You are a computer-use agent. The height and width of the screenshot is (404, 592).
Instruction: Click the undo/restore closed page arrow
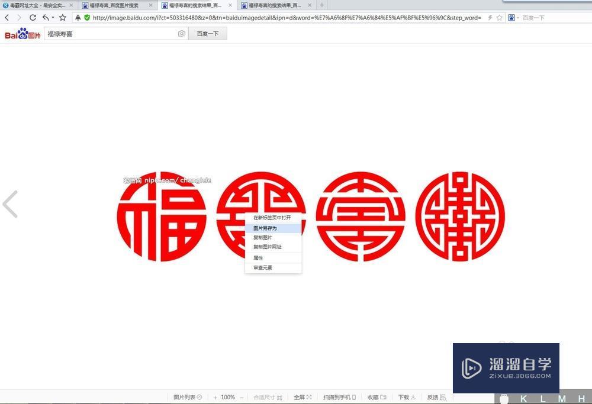[46, 18]
